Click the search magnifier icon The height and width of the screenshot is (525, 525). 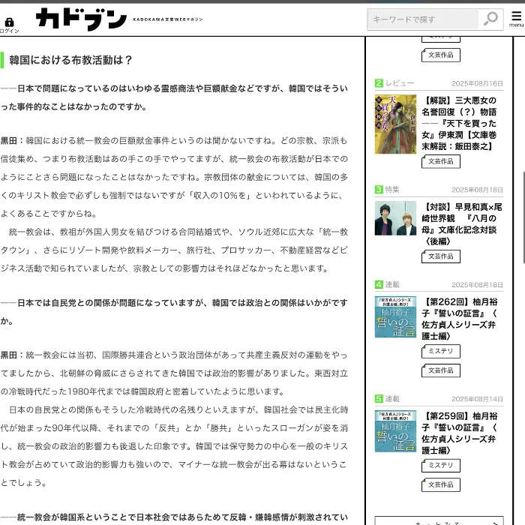coord(490,19)
